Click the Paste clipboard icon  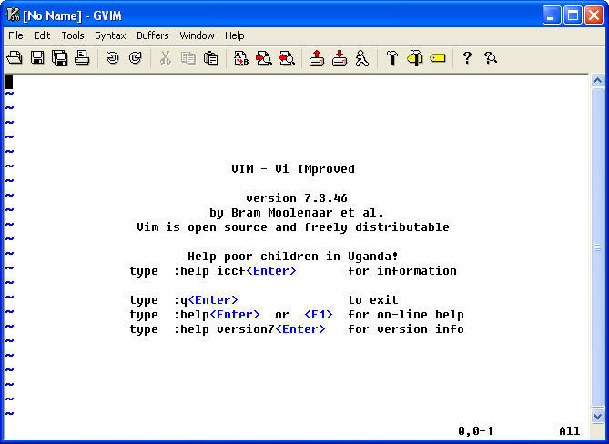pyautogui.click(x=210, y=58)
